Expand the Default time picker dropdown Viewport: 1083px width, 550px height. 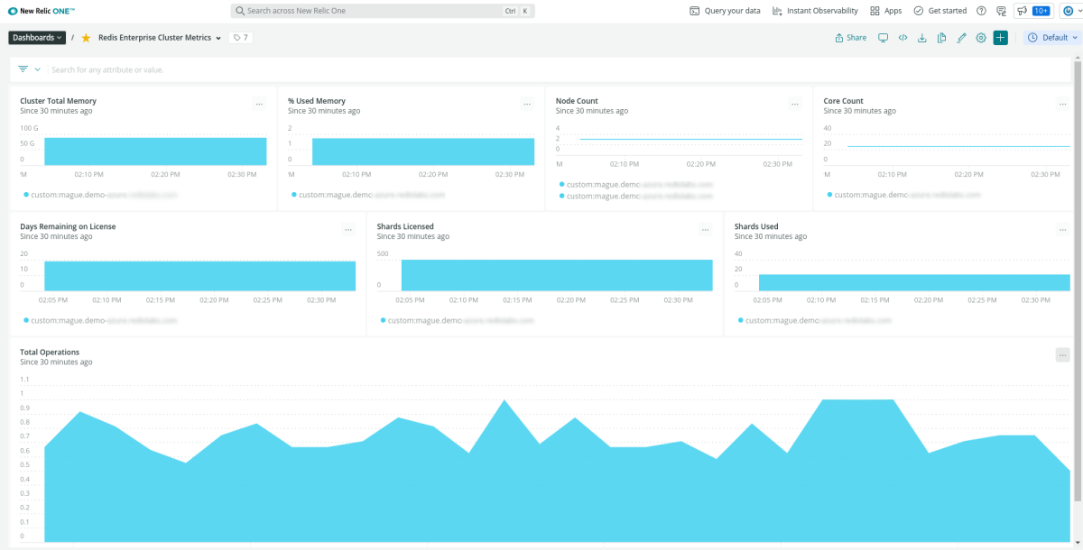click(x=1053, y=38)
